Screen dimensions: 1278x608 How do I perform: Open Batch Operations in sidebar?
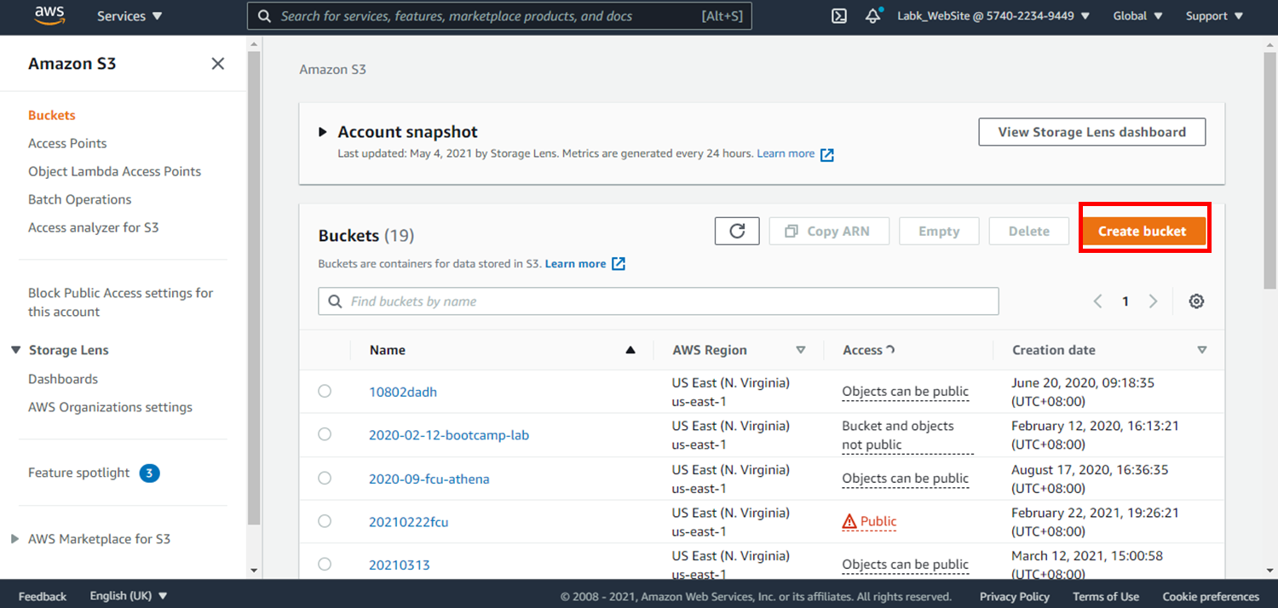coord(80,199)
